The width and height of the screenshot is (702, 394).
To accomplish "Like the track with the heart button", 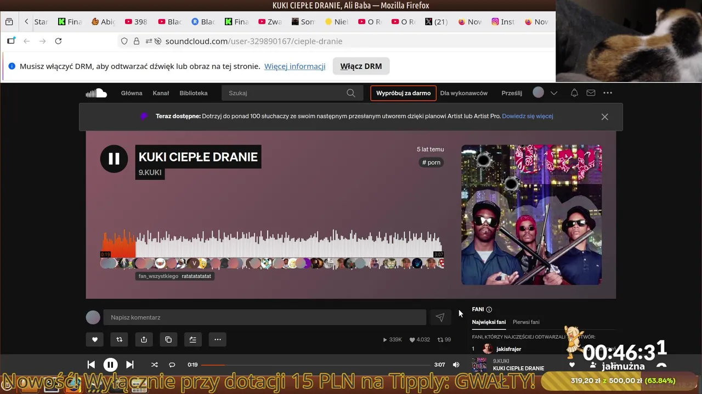I will click(x=94, y=339).
